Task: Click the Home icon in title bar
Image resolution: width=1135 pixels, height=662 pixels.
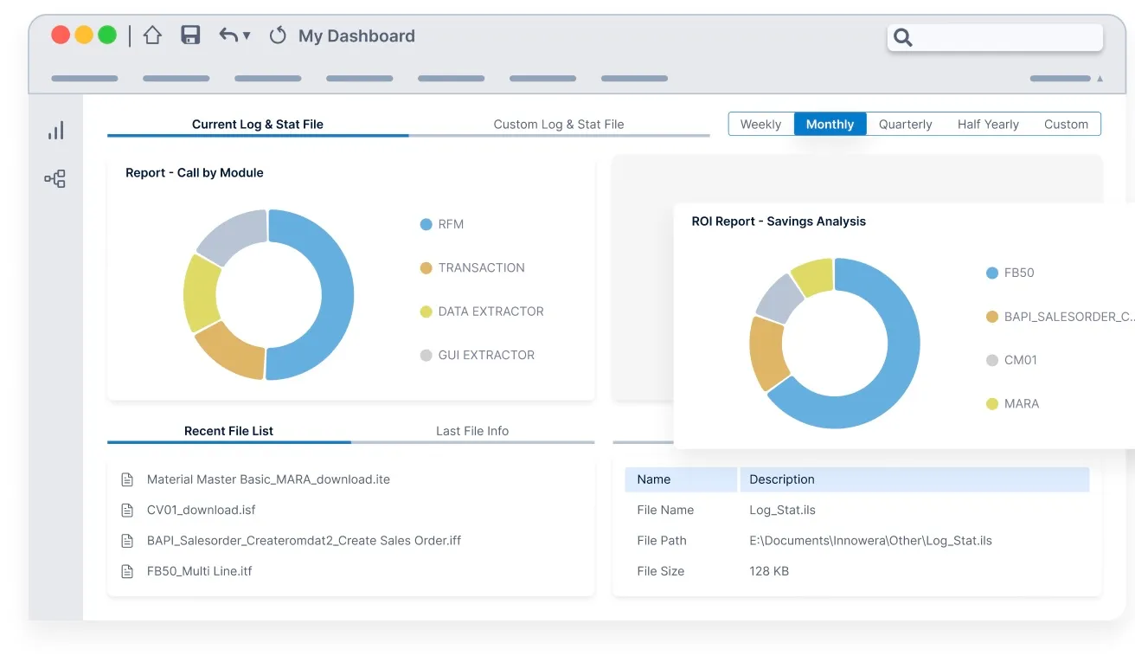Action: (x=152, y=35)
